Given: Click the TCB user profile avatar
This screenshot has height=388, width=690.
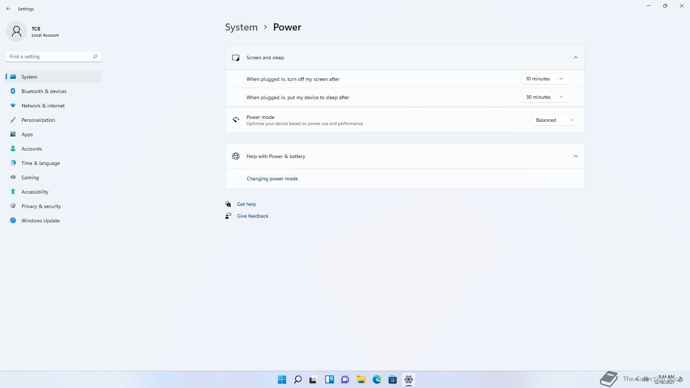Looking at the screenshot, I should 17,31.
